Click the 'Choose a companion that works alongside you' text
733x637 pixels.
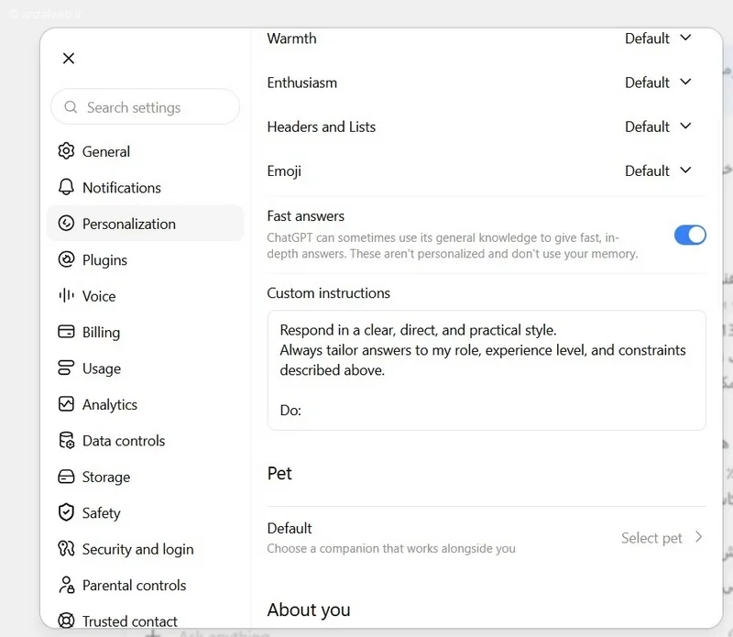(x=391, y=548)
